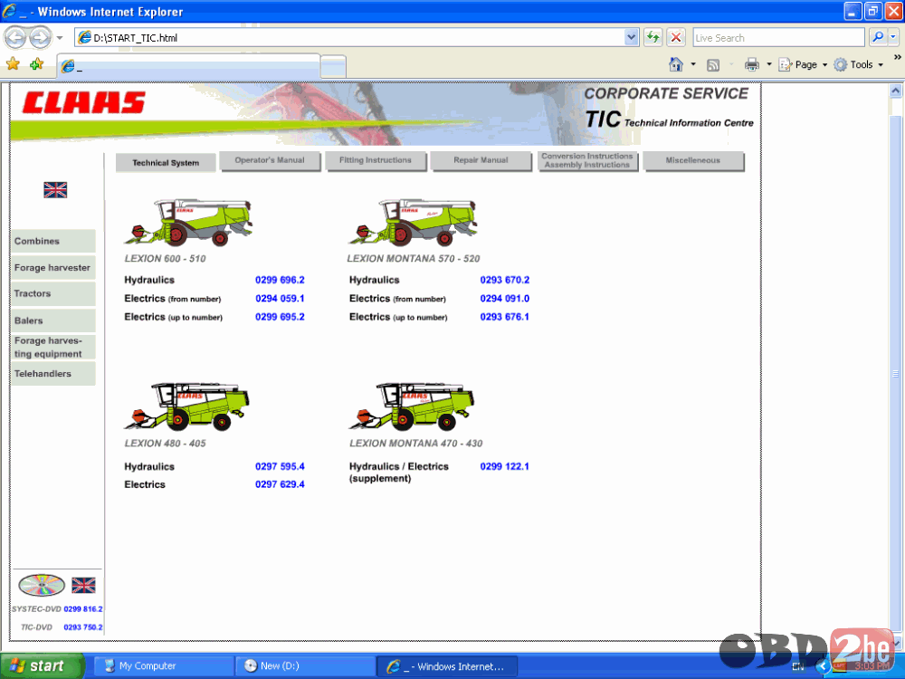Screen dimensions: 905x679
Task: Click the UK flag language icon at top
Action: [x=55, y=190]
